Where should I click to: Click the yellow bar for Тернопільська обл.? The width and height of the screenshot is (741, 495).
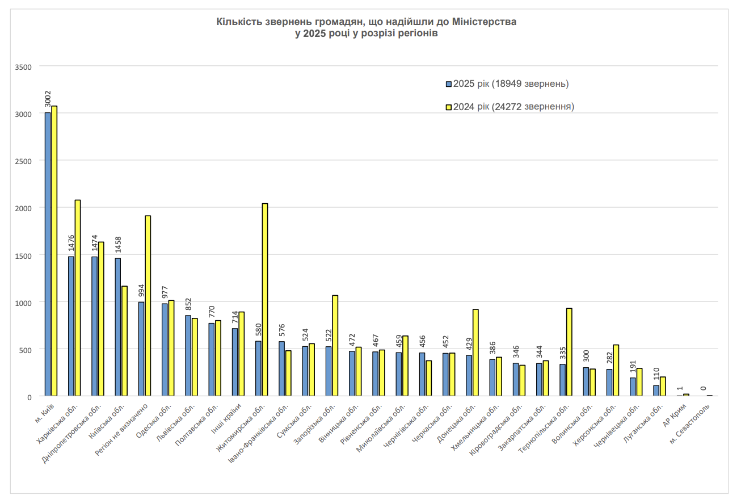pyautogui.click(x=569, y=352)
